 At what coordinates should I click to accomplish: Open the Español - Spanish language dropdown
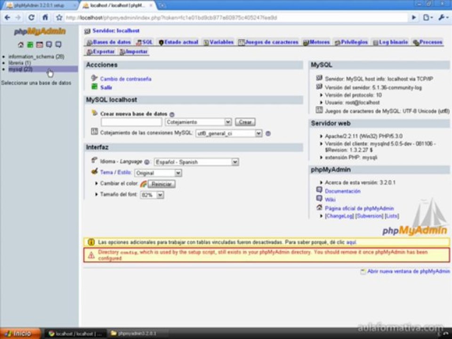click(196, 162)
